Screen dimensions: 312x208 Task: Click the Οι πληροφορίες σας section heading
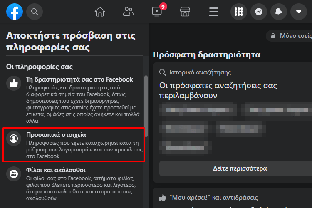click(x=40, y=67)
